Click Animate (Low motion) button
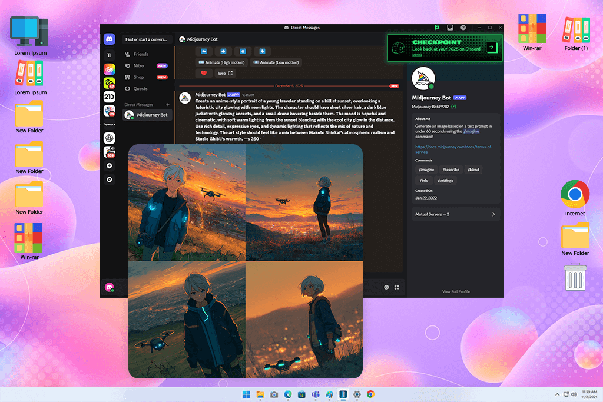 [x=276, y=62]
